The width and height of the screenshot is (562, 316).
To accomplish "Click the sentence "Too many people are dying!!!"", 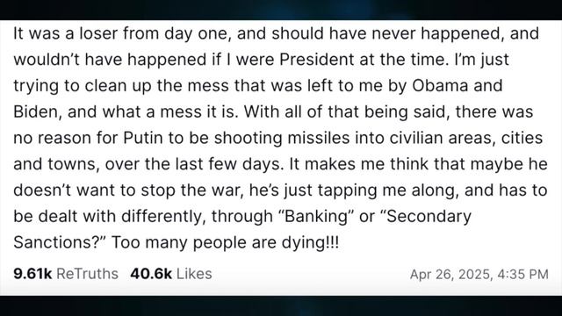I will [x=225, y=243].
